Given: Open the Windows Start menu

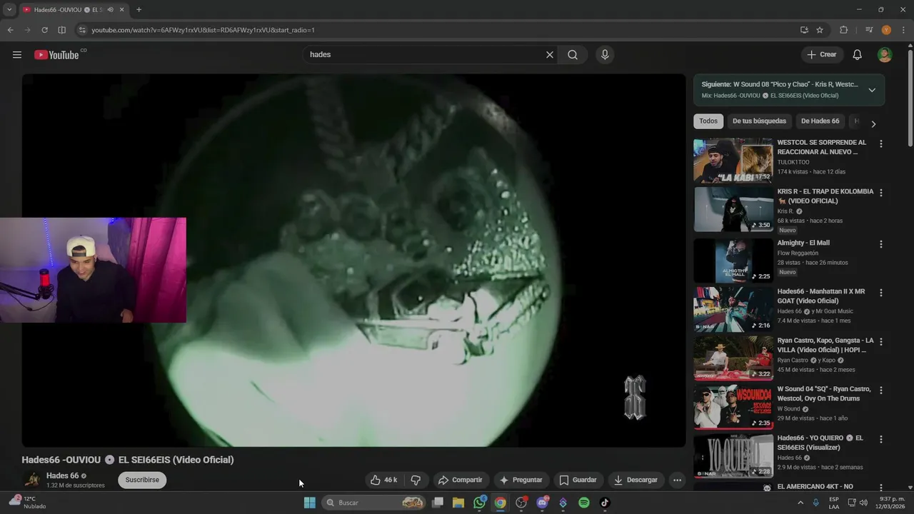Looking at the screenshot, I should pos(310,503).
